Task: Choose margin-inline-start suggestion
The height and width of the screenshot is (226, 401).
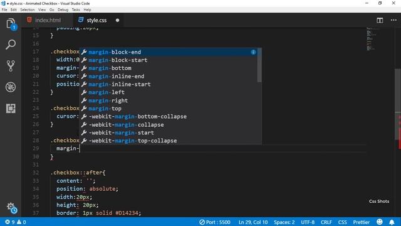Action: click(x=169, y=84)
